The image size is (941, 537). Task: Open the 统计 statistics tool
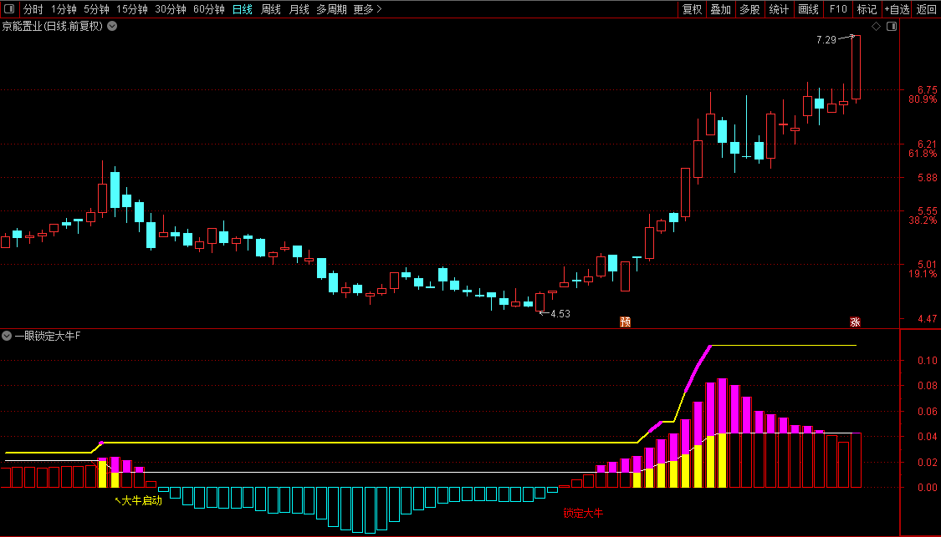tap(779, 9)
